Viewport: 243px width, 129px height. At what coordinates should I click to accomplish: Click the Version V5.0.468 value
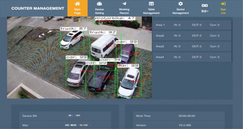tap(185, 125)
